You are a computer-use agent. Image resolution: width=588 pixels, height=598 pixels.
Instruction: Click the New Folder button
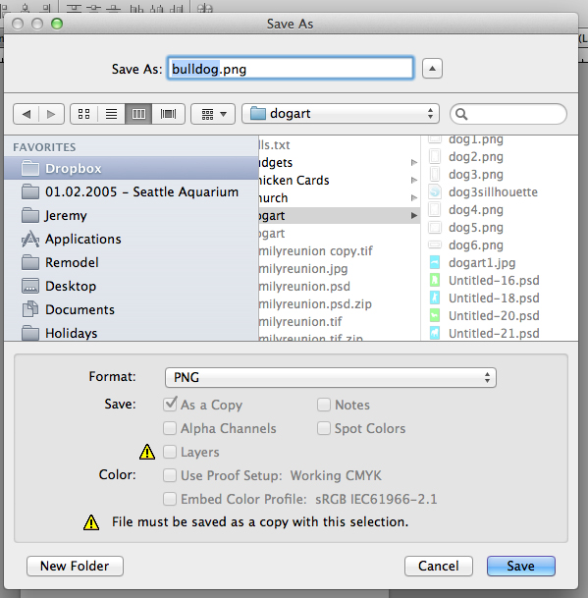75,566
